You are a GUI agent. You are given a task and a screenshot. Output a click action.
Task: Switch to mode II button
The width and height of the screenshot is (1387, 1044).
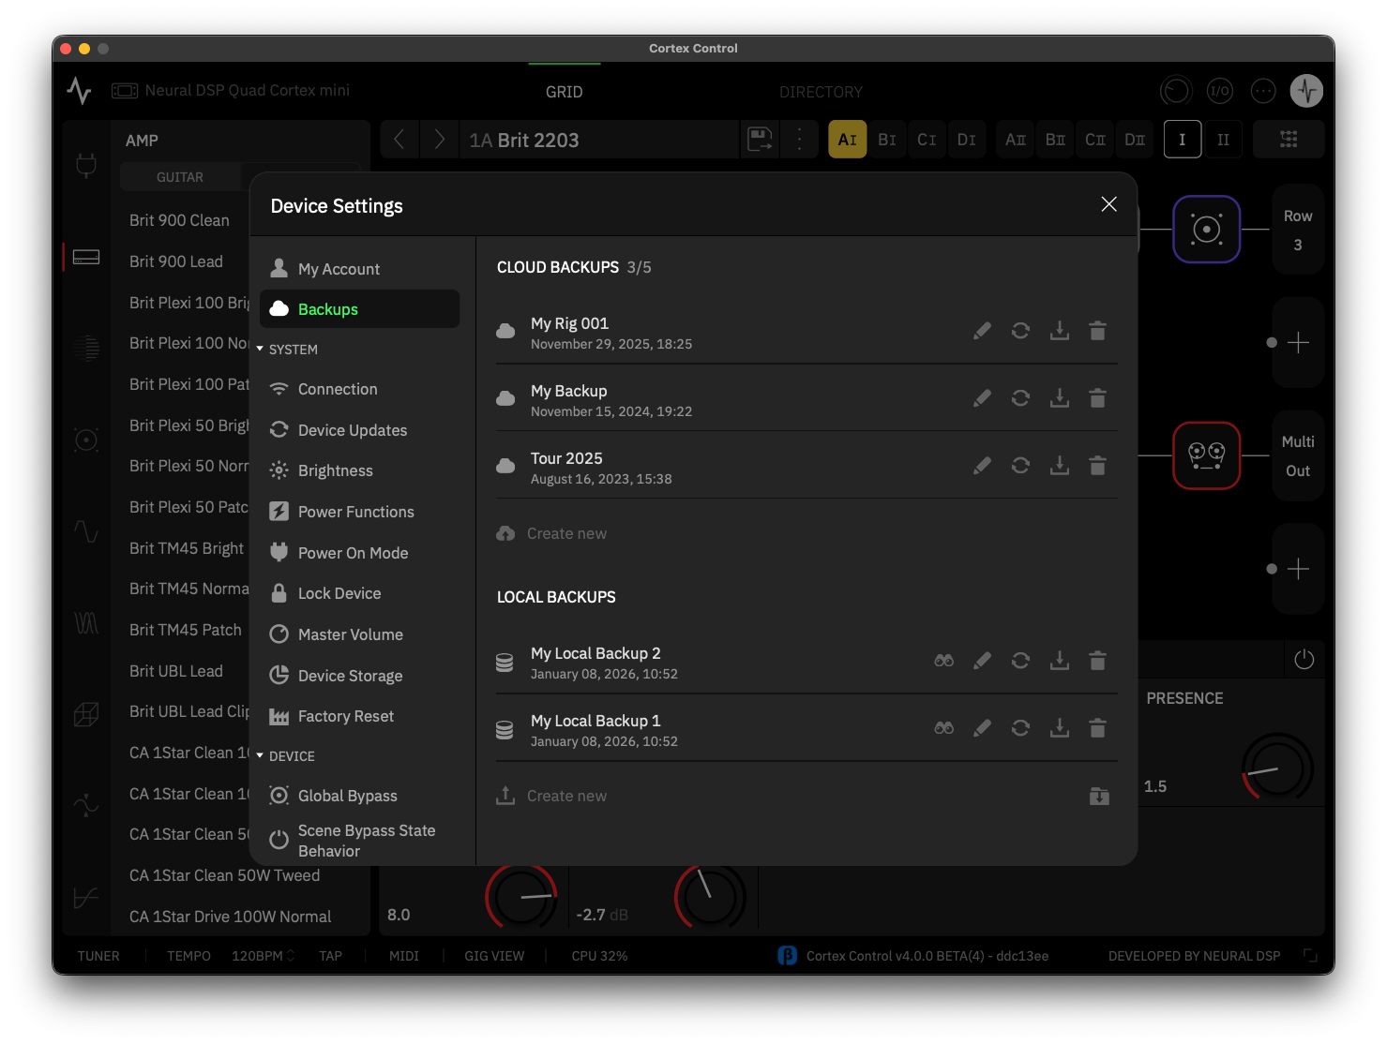[x=1223, y=140]
